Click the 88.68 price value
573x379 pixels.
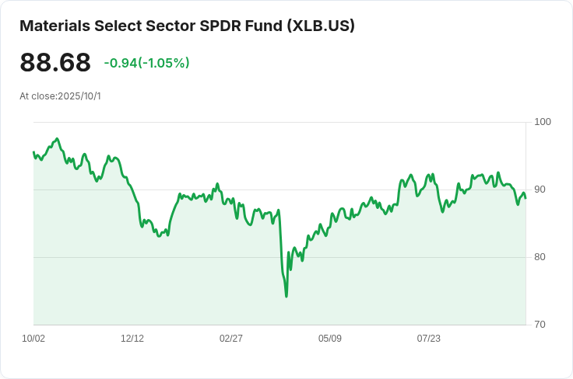coord(55,62)
